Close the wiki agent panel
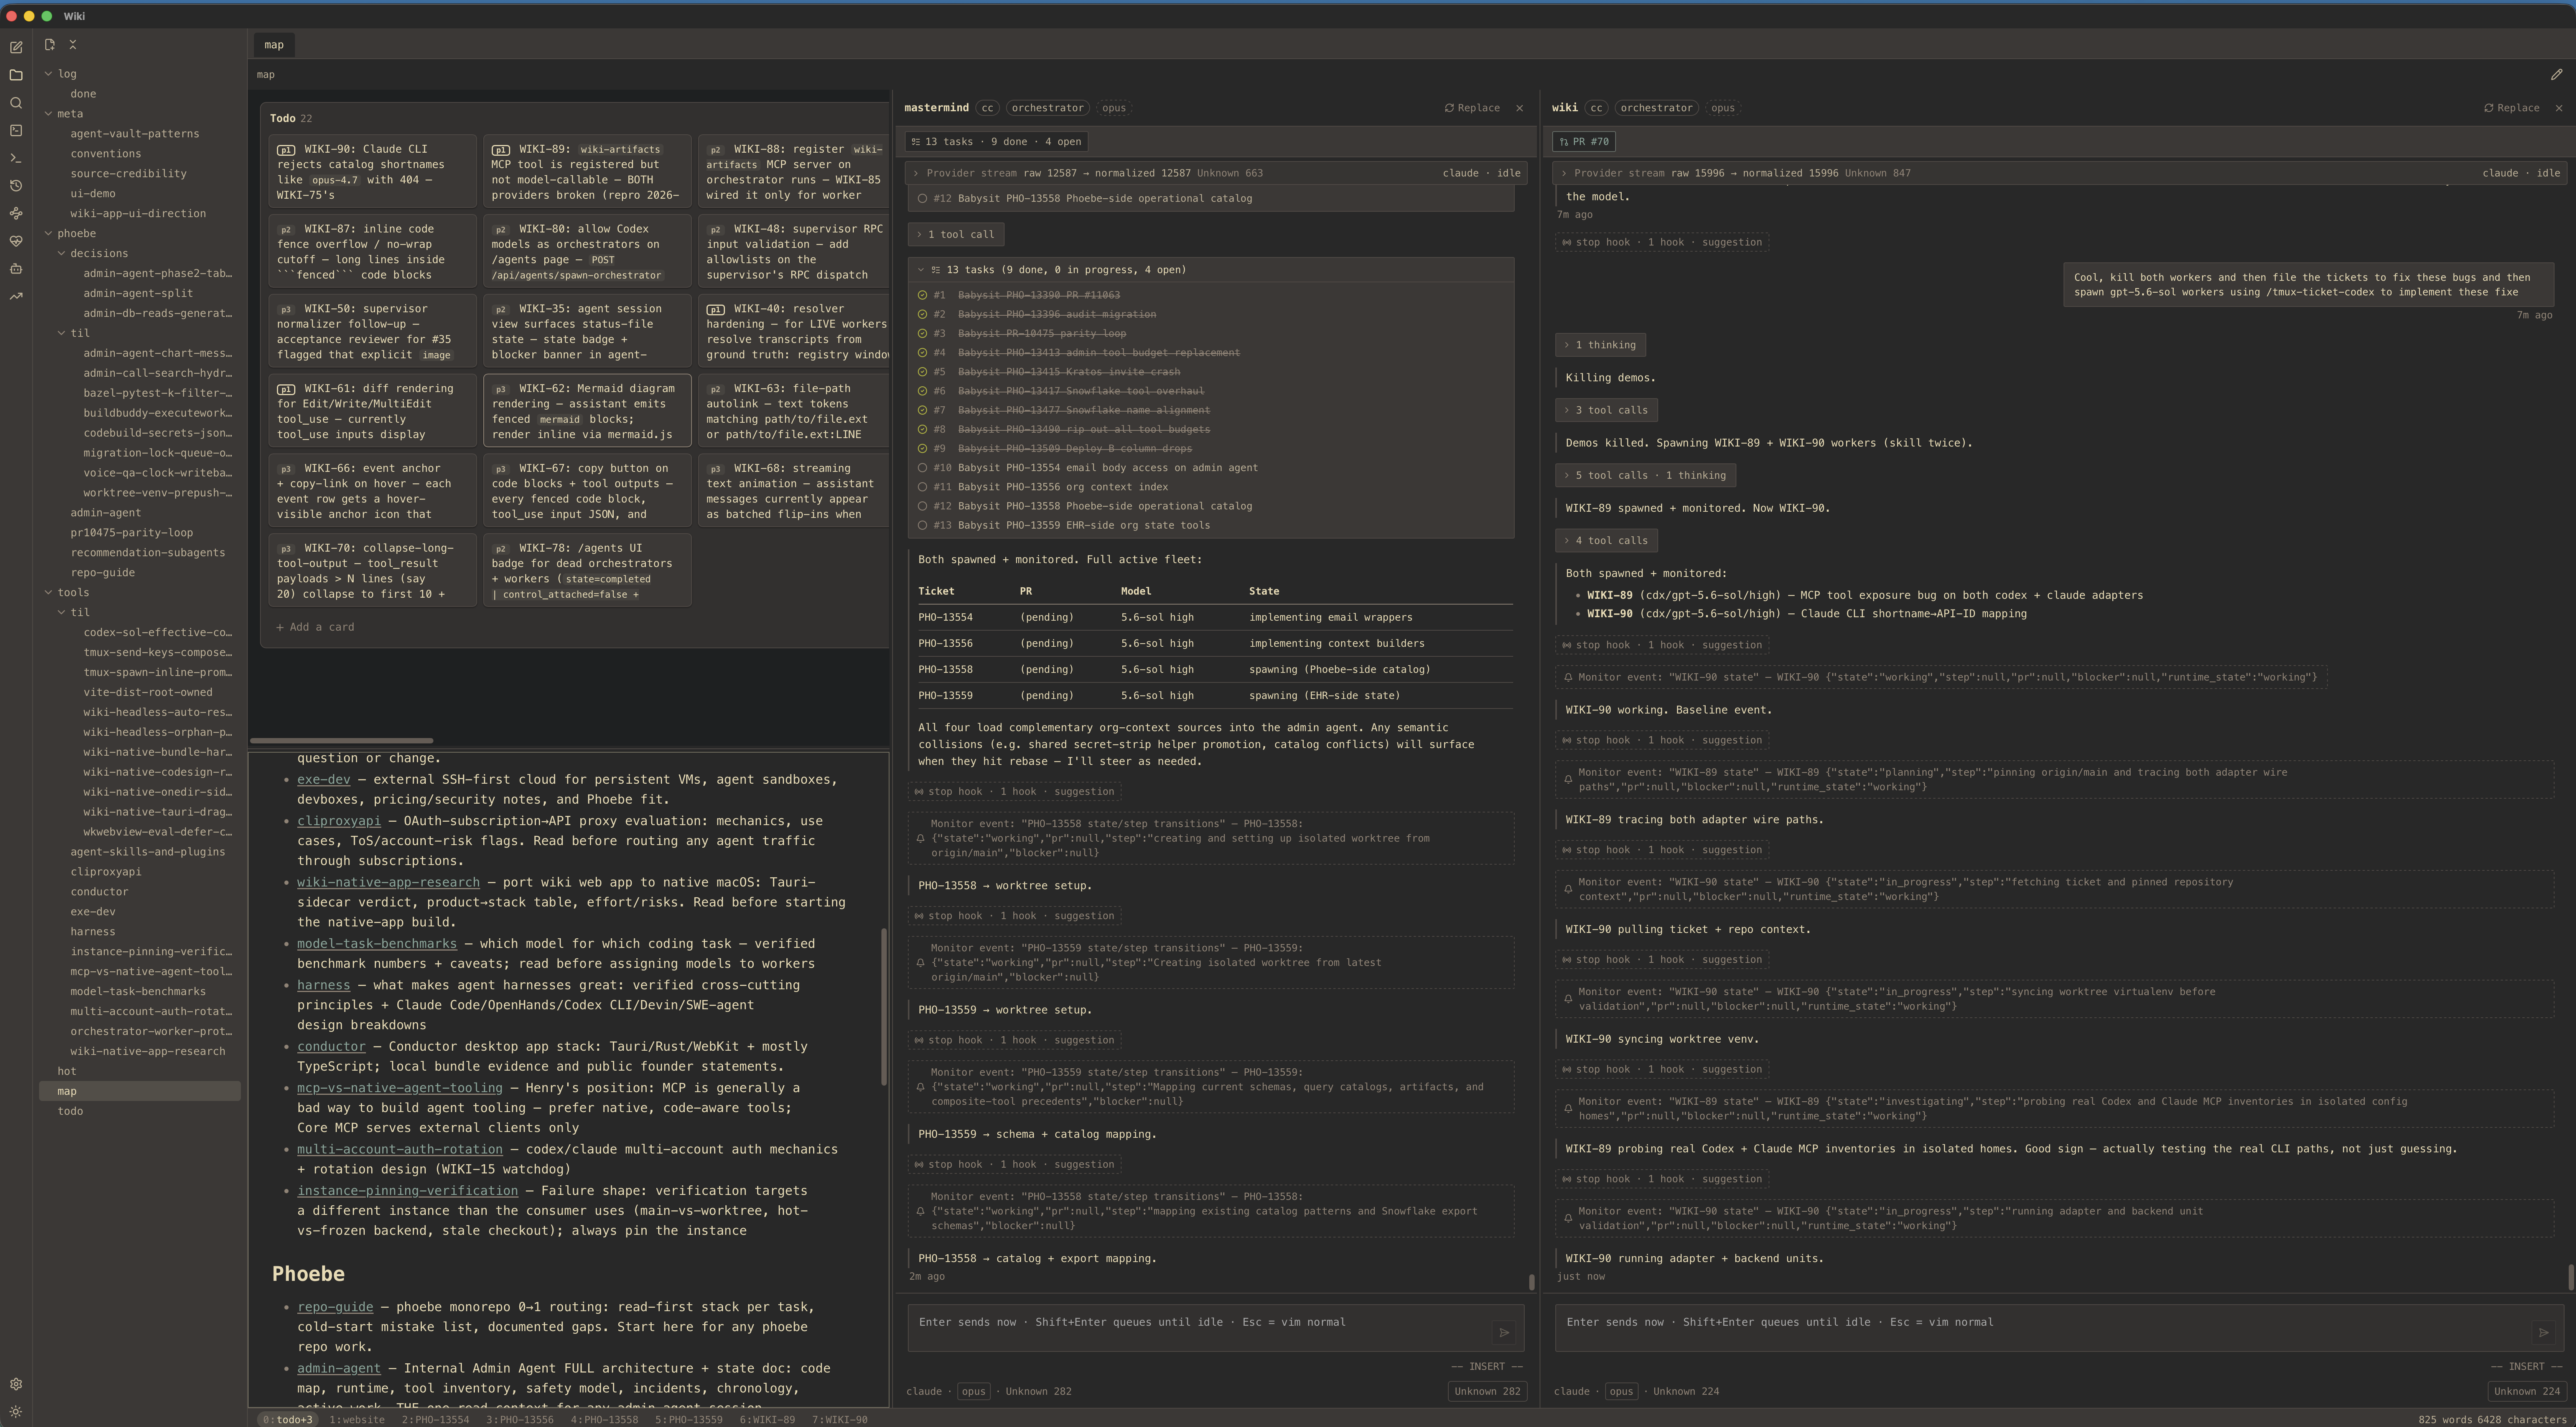Viewport: 2576px width, 1427px height. 2559,108
